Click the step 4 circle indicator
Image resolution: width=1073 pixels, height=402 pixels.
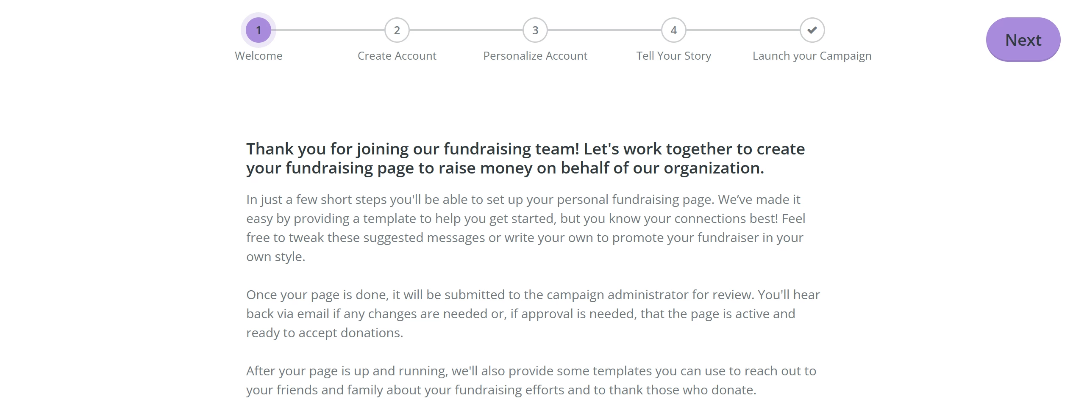[673, 30]
